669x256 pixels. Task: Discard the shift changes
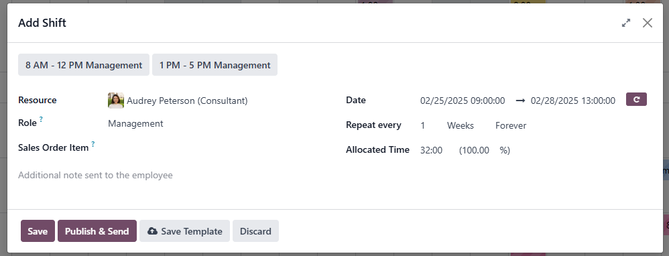[255, 231]
